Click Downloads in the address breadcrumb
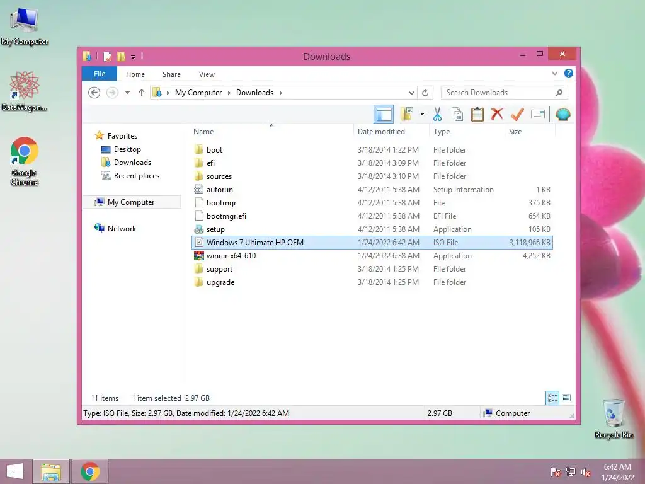This screenshot has height=484, width=645. pos(254,93)
